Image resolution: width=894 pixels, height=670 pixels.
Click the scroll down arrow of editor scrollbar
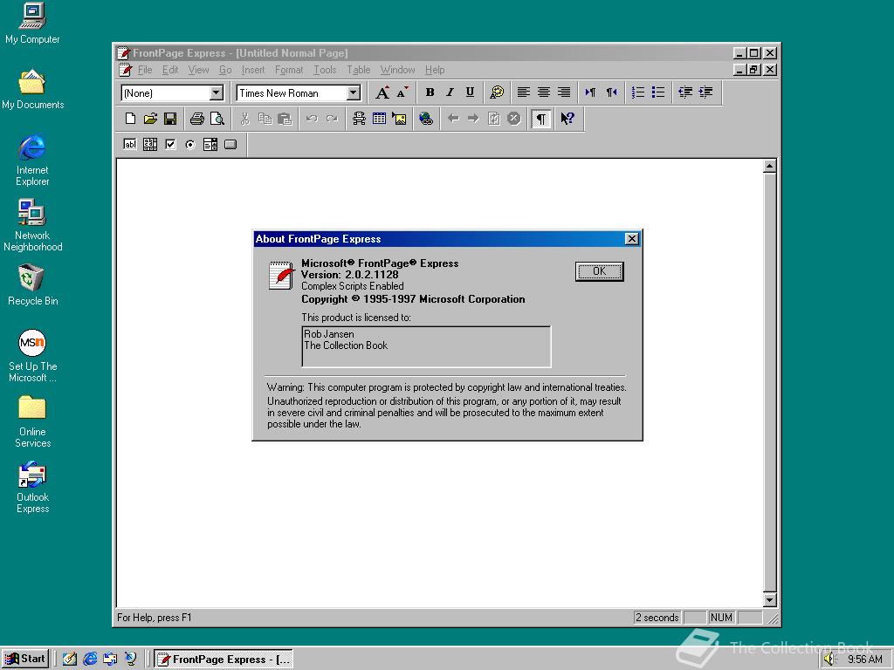[770, 600]
